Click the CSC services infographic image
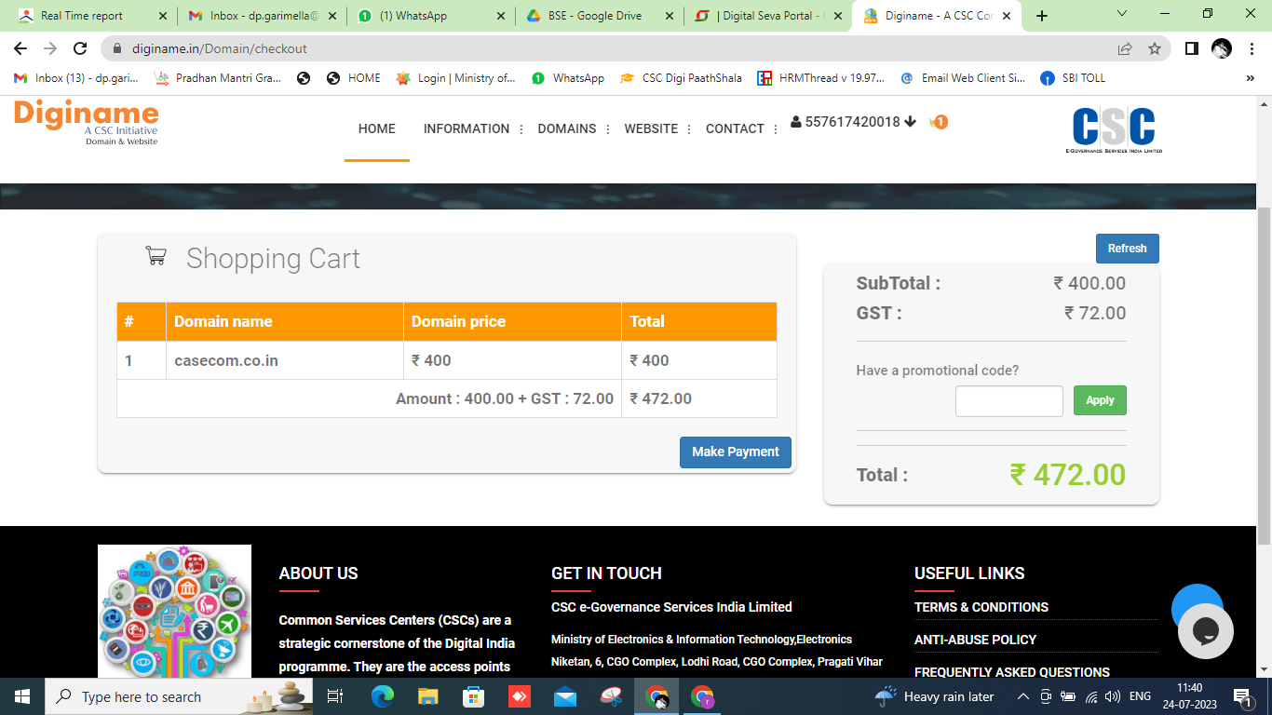This screenshot has width=1272, height=715. tap(174, 612)
